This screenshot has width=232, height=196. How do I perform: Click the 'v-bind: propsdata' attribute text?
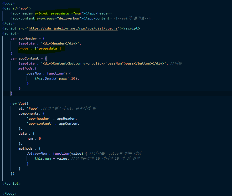(x=52, y=13)
